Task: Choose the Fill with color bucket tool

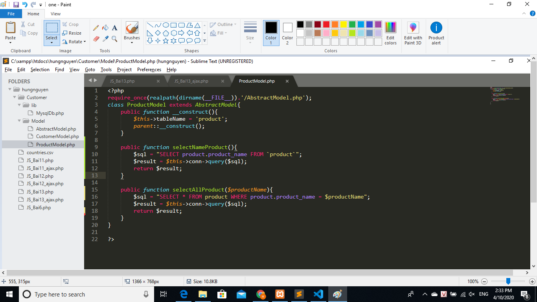Action: pos(105,28)
